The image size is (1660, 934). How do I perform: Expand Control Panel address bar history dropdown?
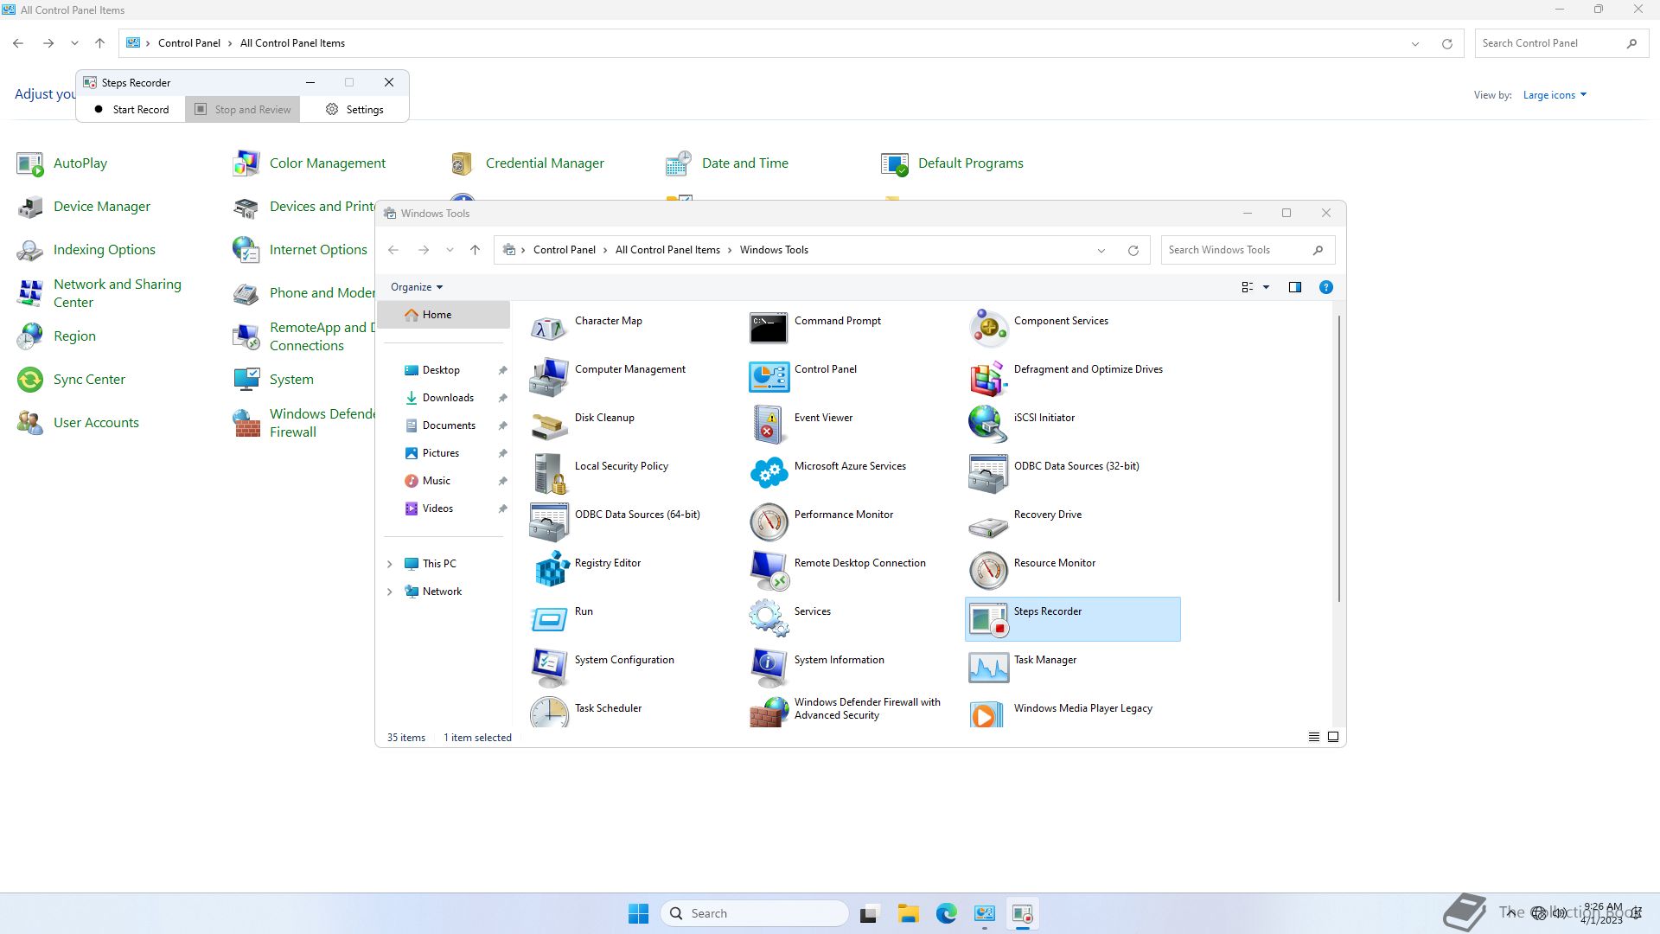tap(1414, 43)
